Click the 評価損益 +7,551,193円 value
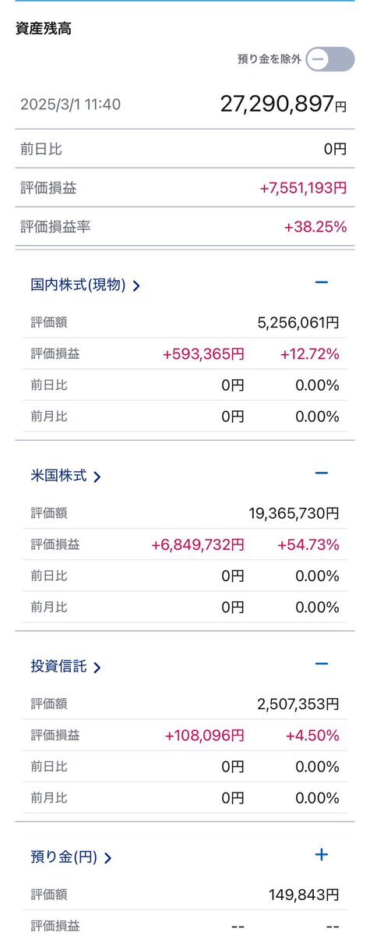Screen dimensions: 370x936 point(304,188)
